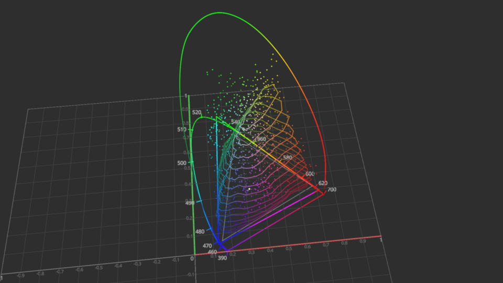The image size is (503, 283).
Task: Click the 0.3 tick on red axis
Action: (x=251, y=253)
